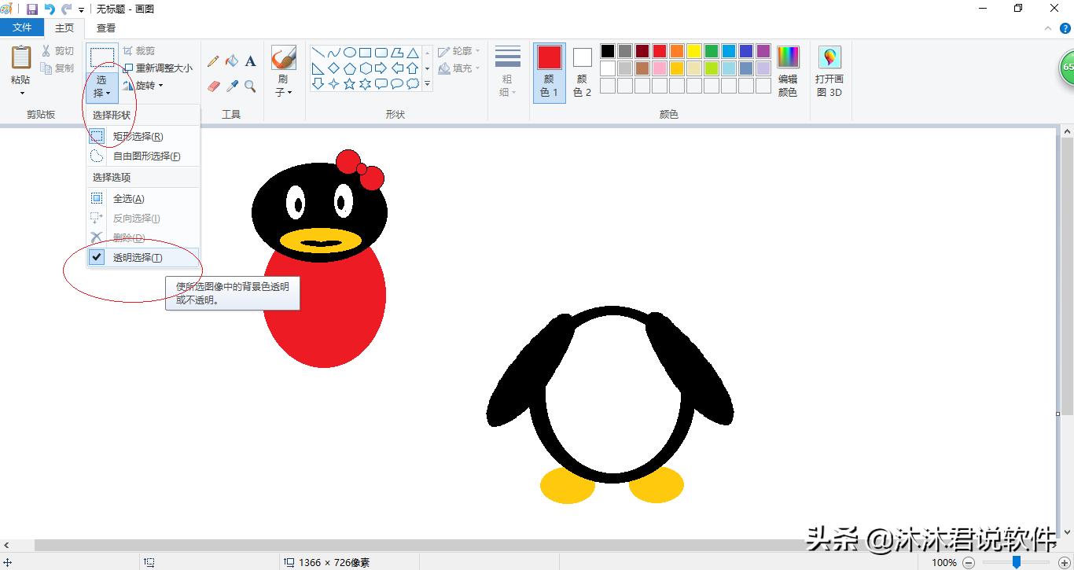The height and width of the screenshot is (570, 1074).
Task: Choose Invert selection (反向选择)
Action: point(142,219)
